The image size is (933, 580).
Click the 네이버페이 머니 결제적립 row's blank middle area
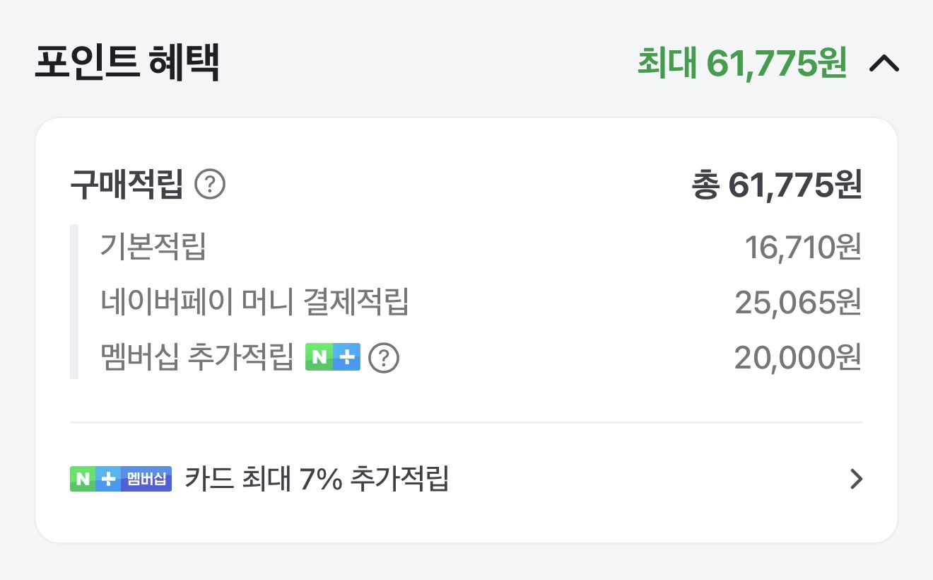point(565,303)
